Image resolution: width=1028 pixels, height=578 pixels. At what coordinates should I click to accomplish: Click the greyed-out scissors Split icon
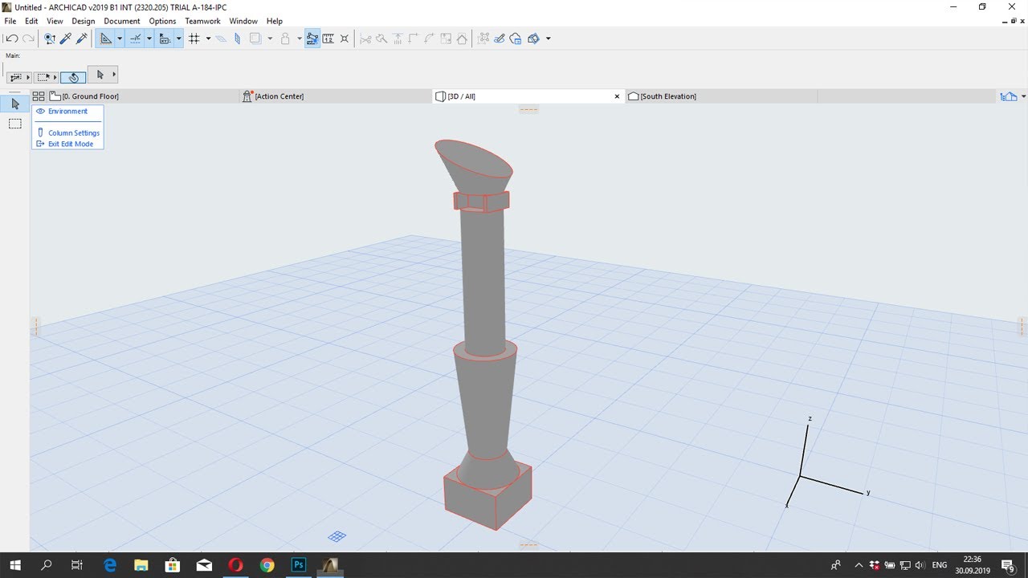coord(366,39)
